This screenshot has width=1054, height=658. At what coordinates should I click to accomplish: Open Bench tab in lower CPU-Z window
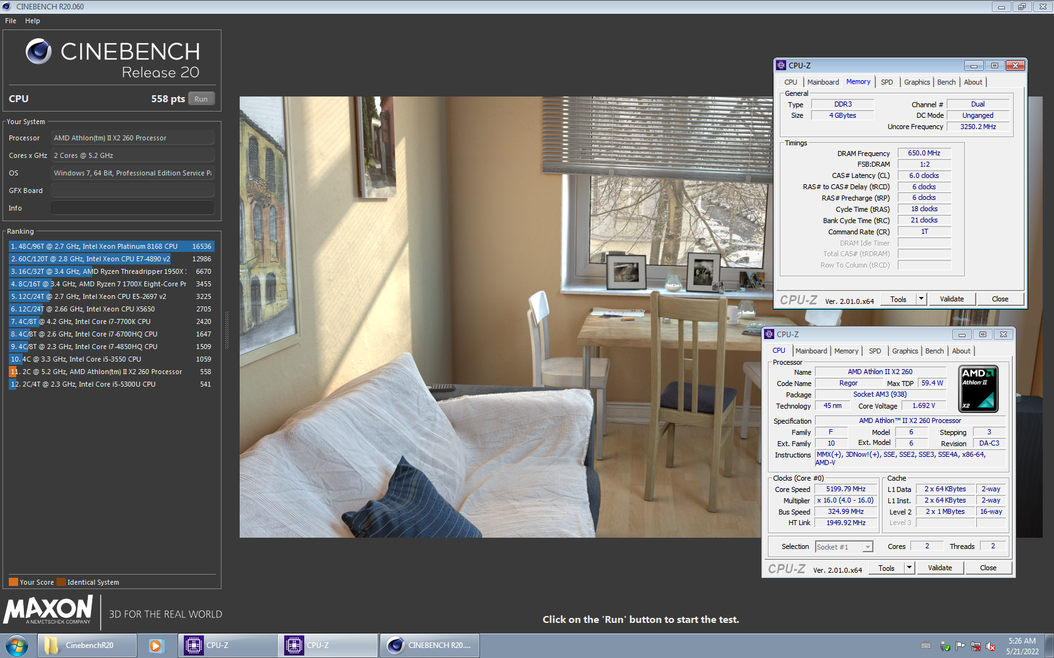pos(934,351)
